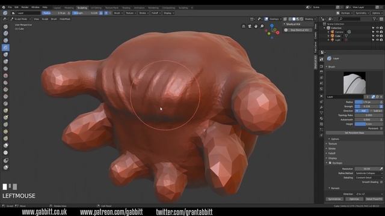
Task: Click the navigation gizmo green Y axis
Action: [275, 29]
